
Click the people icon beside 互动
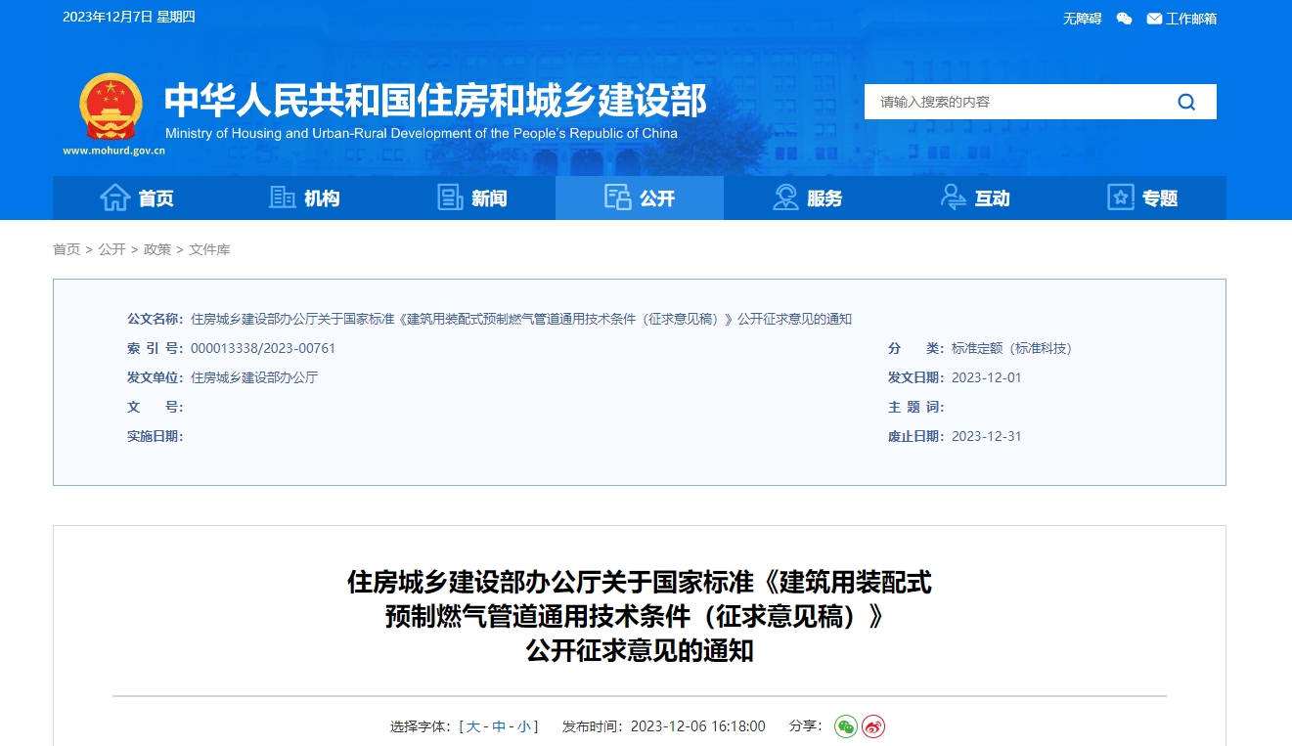coord(953,197)
